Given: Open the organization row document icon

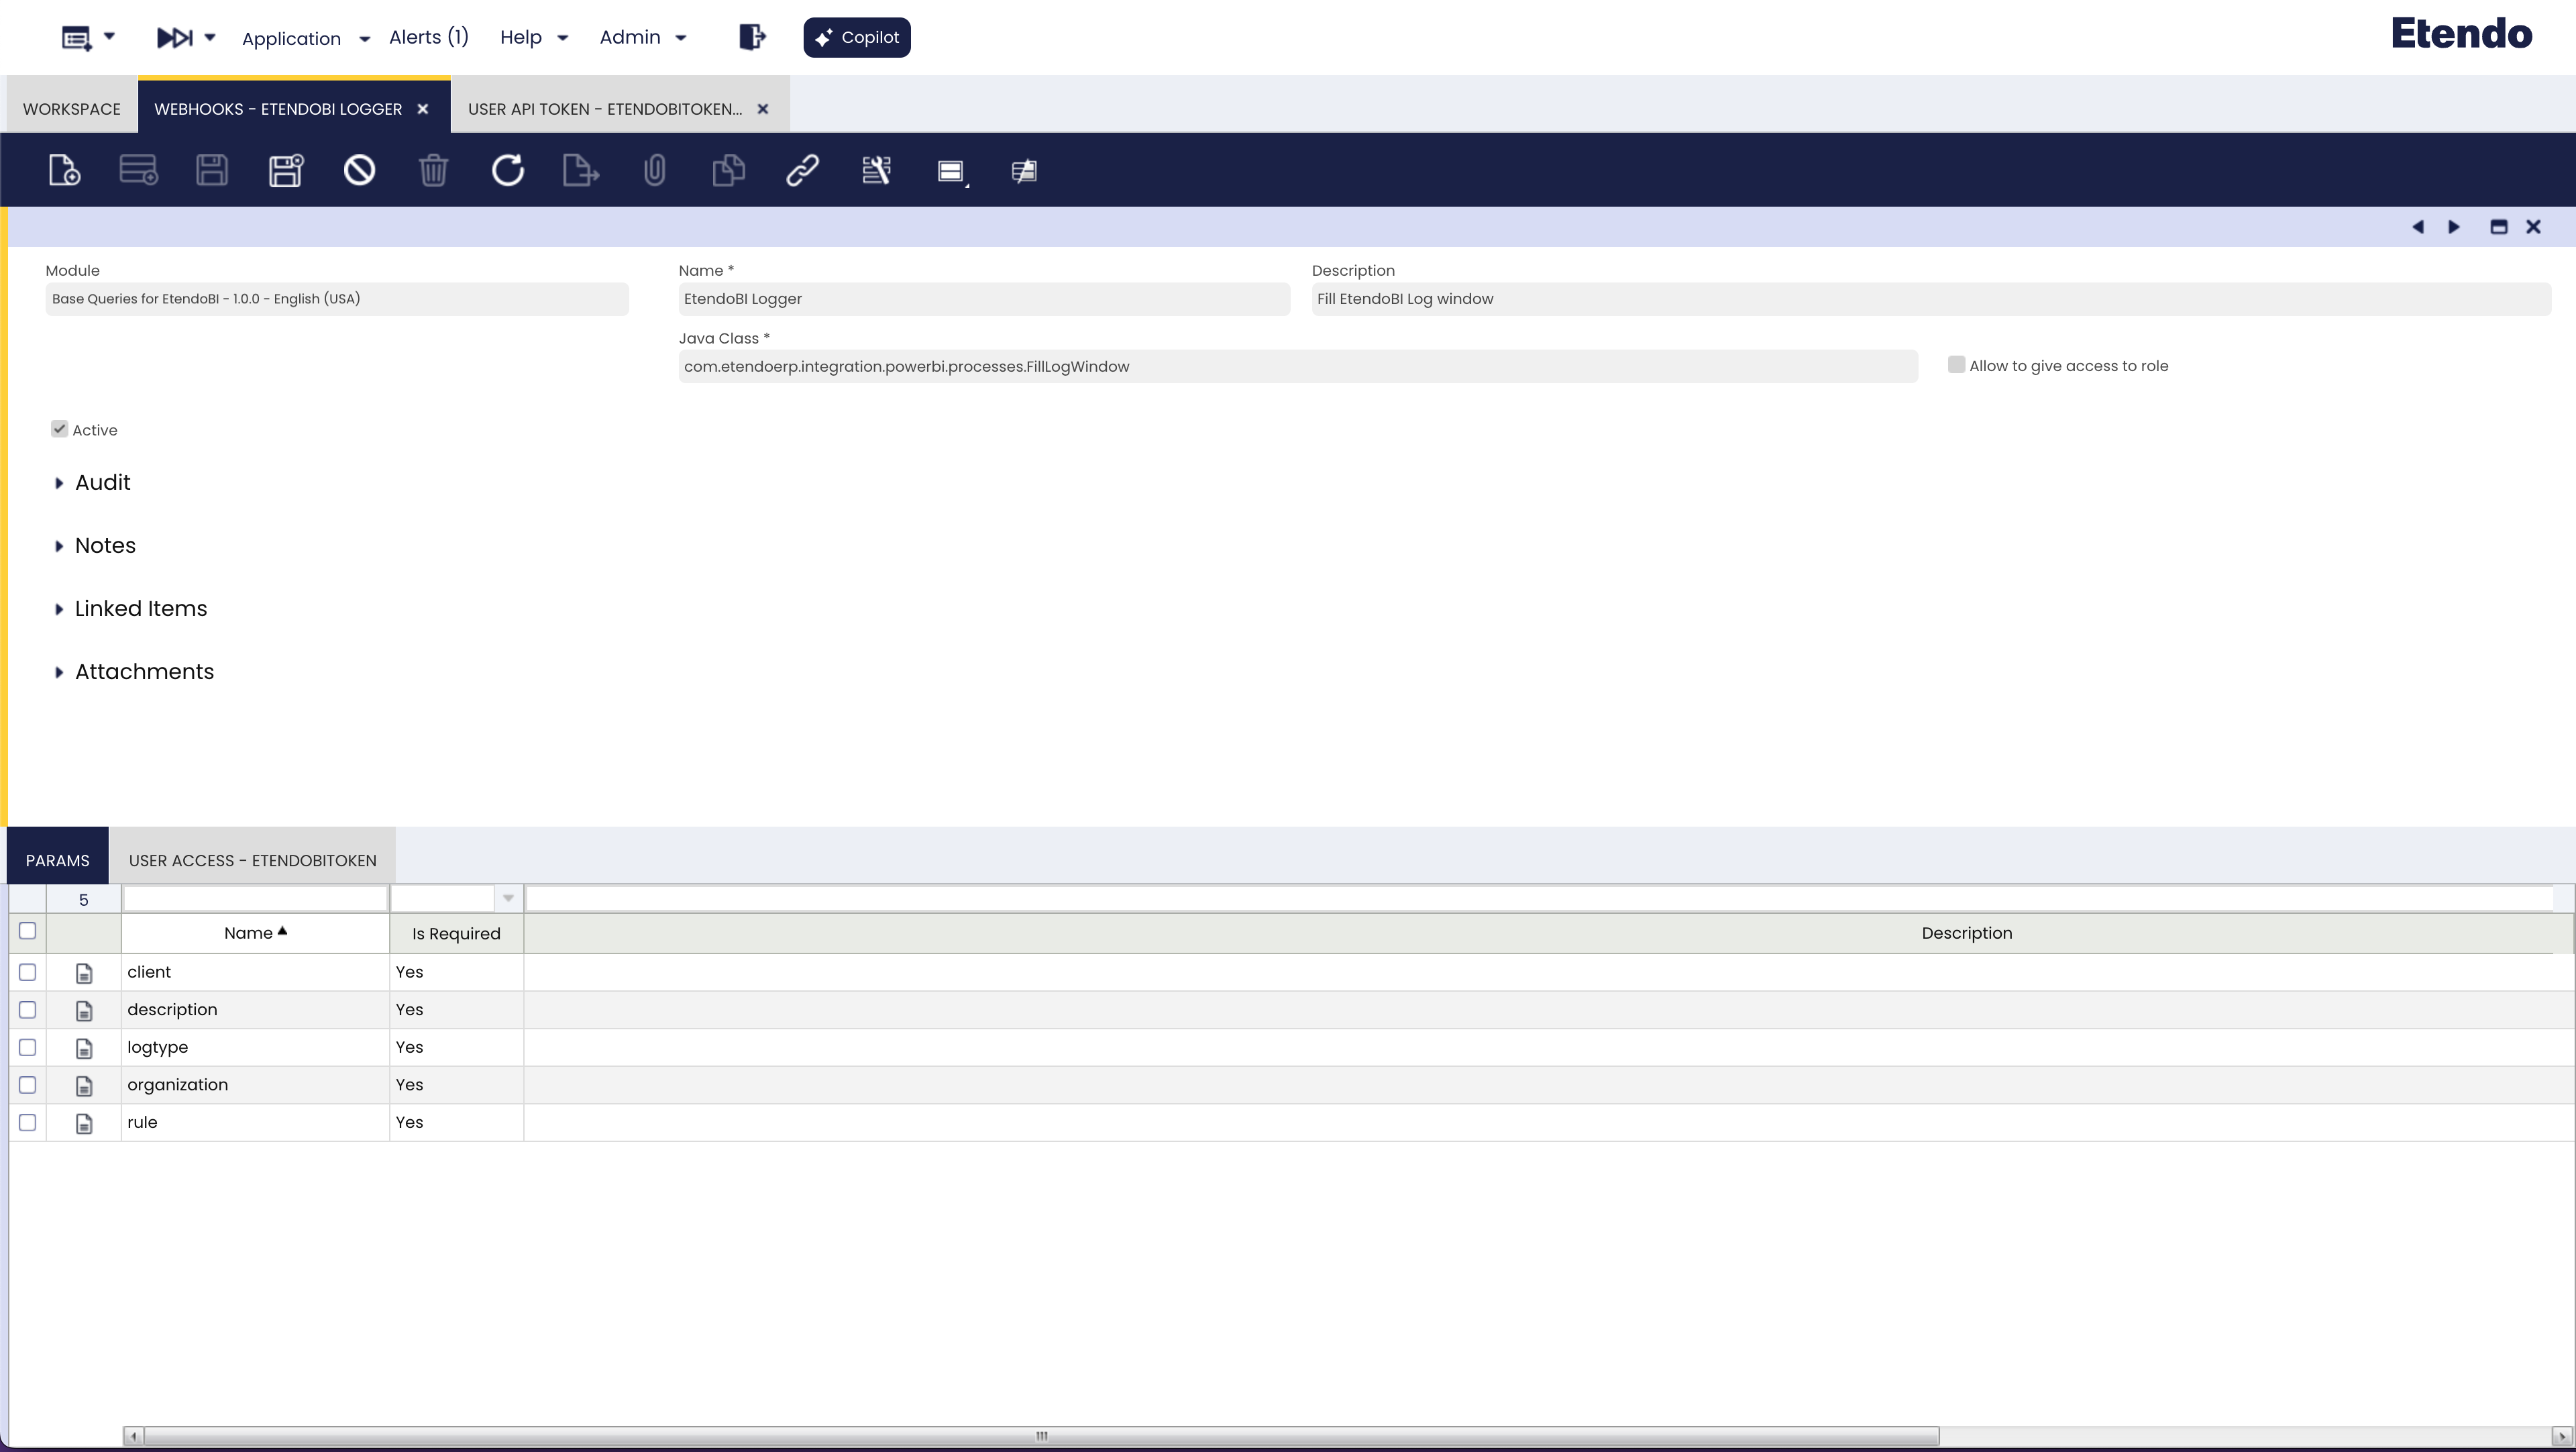Looking at the screenshot, I should [x=84, y=1086].
